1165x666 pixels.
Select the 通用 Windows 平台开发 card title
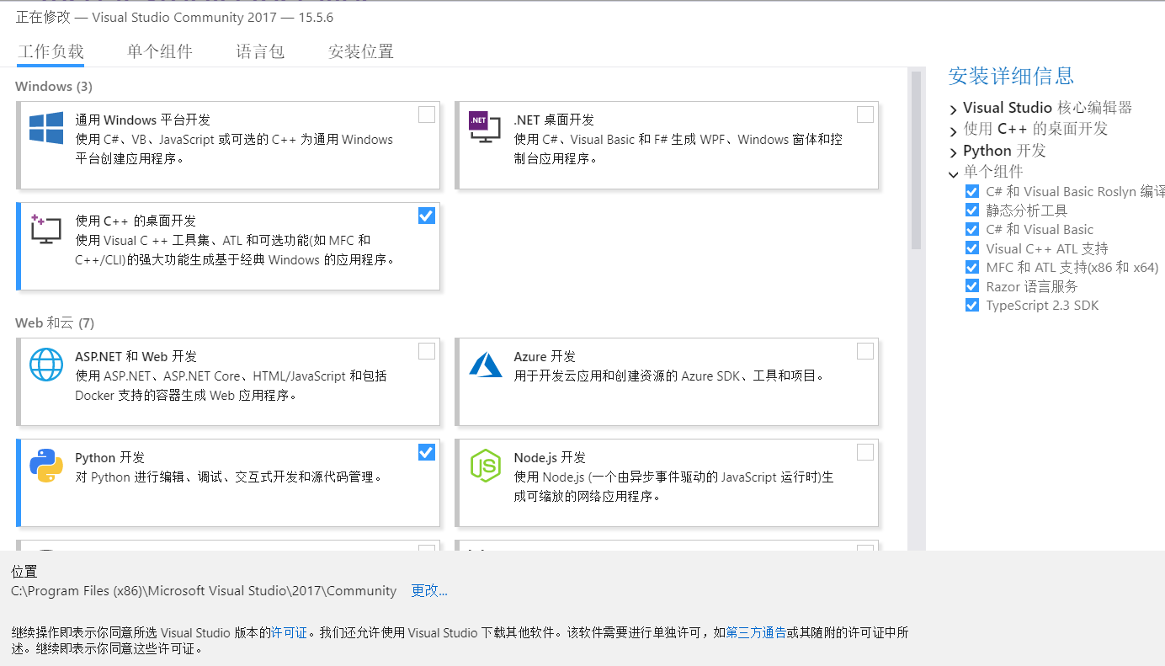[x=142, y=120]
